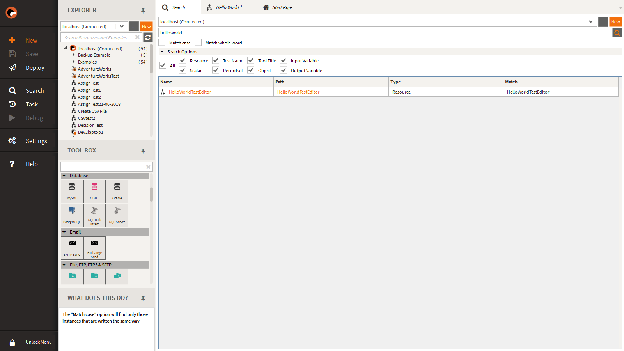Open the Start Page tab
This screenshot has height=351, width=624.
(x=282, y=7)
